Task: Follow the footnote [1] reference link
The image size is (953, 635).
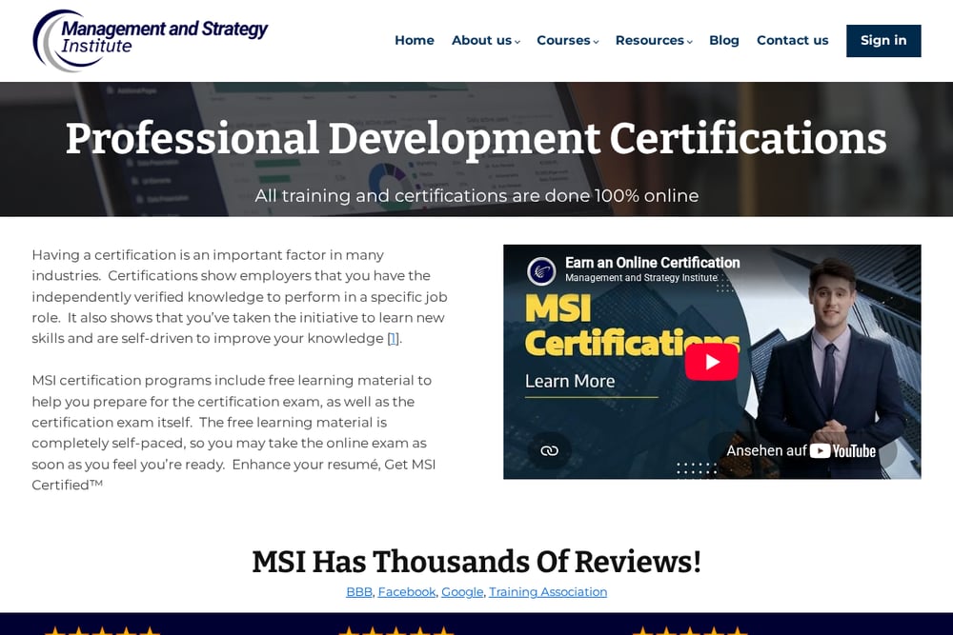Action: point(394,338)
